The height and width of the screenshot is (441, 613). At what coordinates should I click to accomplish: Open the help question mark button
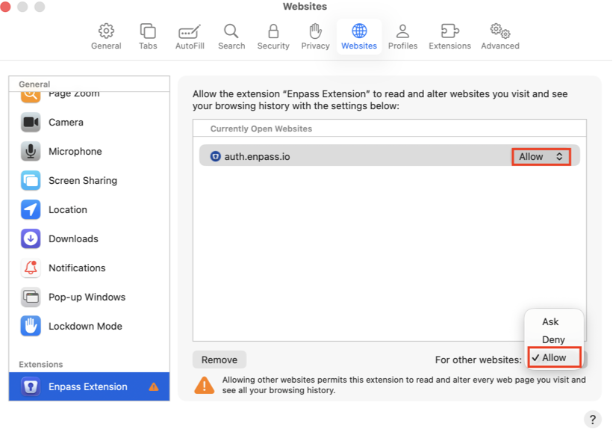[593, 419]
